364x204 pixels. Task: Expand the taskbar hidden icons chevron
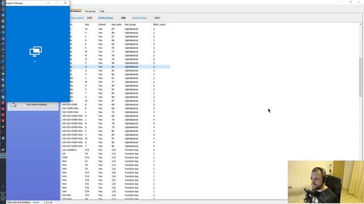[3, 186]
